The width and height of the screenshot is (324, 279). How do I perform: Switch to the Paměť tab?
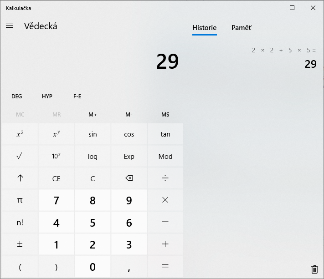(x=241, y=28)
